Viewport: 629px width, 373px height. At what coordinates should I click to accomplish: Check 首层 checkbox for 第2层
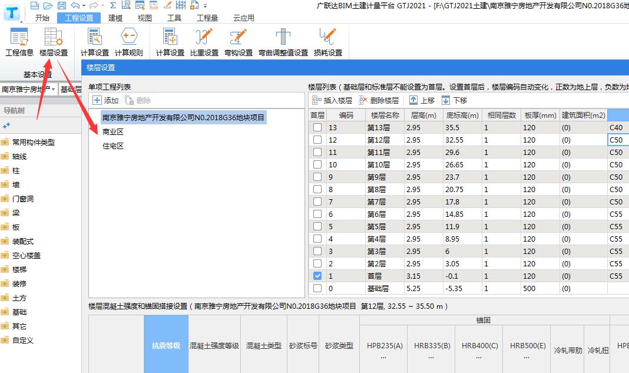coord(317,263)
